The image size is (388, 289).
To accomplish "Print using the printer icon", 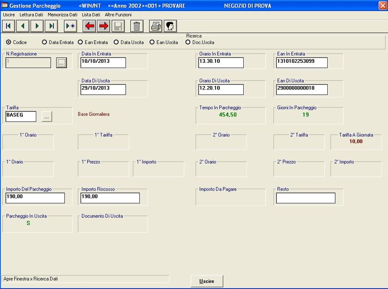I will [156, 26].
